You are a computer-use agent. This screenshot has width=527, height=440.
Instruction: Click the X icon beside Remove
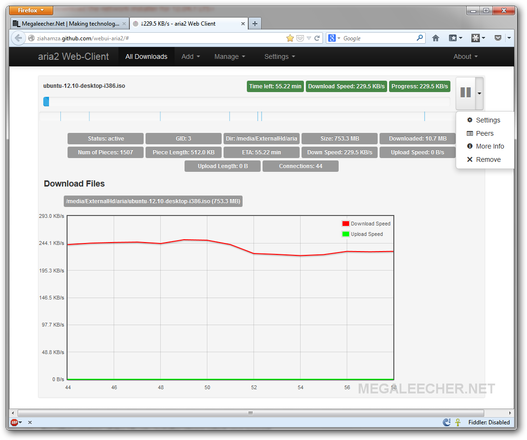pos(470,159)
